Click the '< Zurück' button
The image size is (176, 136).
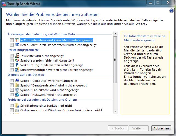coord(118,128)
